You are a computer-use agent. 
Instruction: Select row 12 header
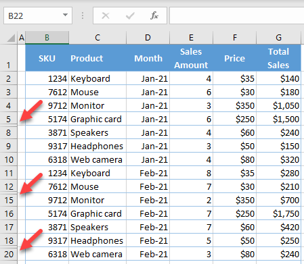(x=9, y=186)
